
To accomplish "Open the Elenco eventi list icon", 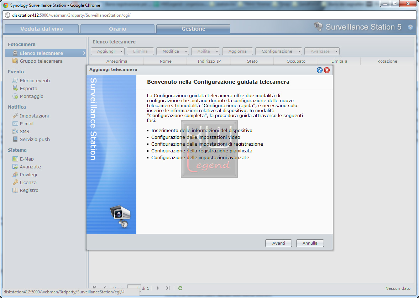I will tap(15, 80).
